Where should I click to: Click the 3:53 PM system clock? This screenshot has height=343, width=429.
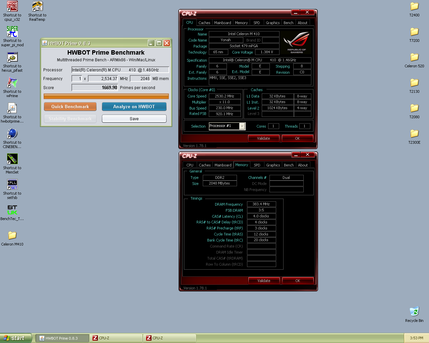pos(417,338)
